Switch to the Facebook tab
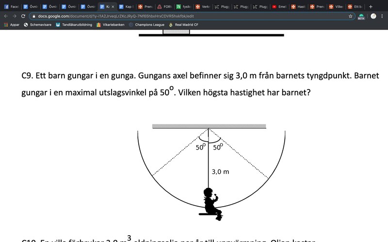Screen dimensions: 388x242 (10, 7)
